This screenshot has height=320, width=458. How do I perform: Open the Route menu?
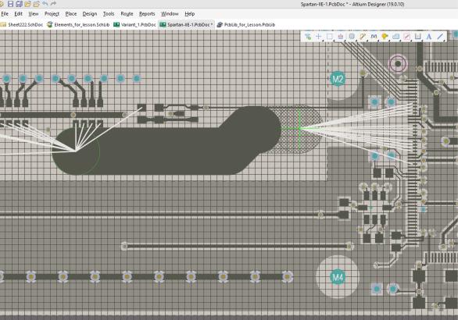coord(127,14)
